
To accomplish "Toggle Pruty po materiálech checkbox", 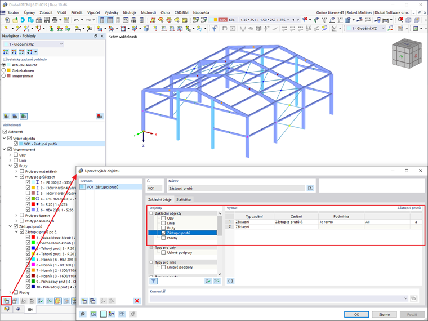I will point(22,171).
